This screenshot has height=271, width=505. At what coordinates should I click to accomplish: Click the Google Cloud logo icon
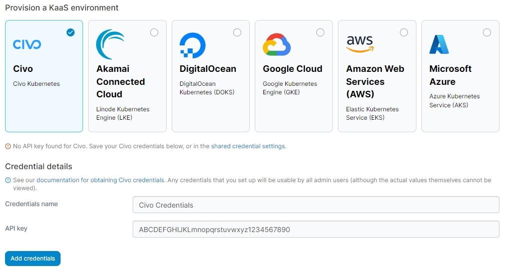point(277,44)
